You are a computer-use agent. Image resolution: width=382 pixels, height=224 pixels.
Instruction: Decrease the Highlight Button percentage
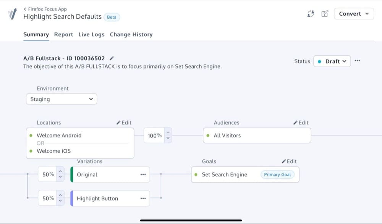tap(60, 201)
